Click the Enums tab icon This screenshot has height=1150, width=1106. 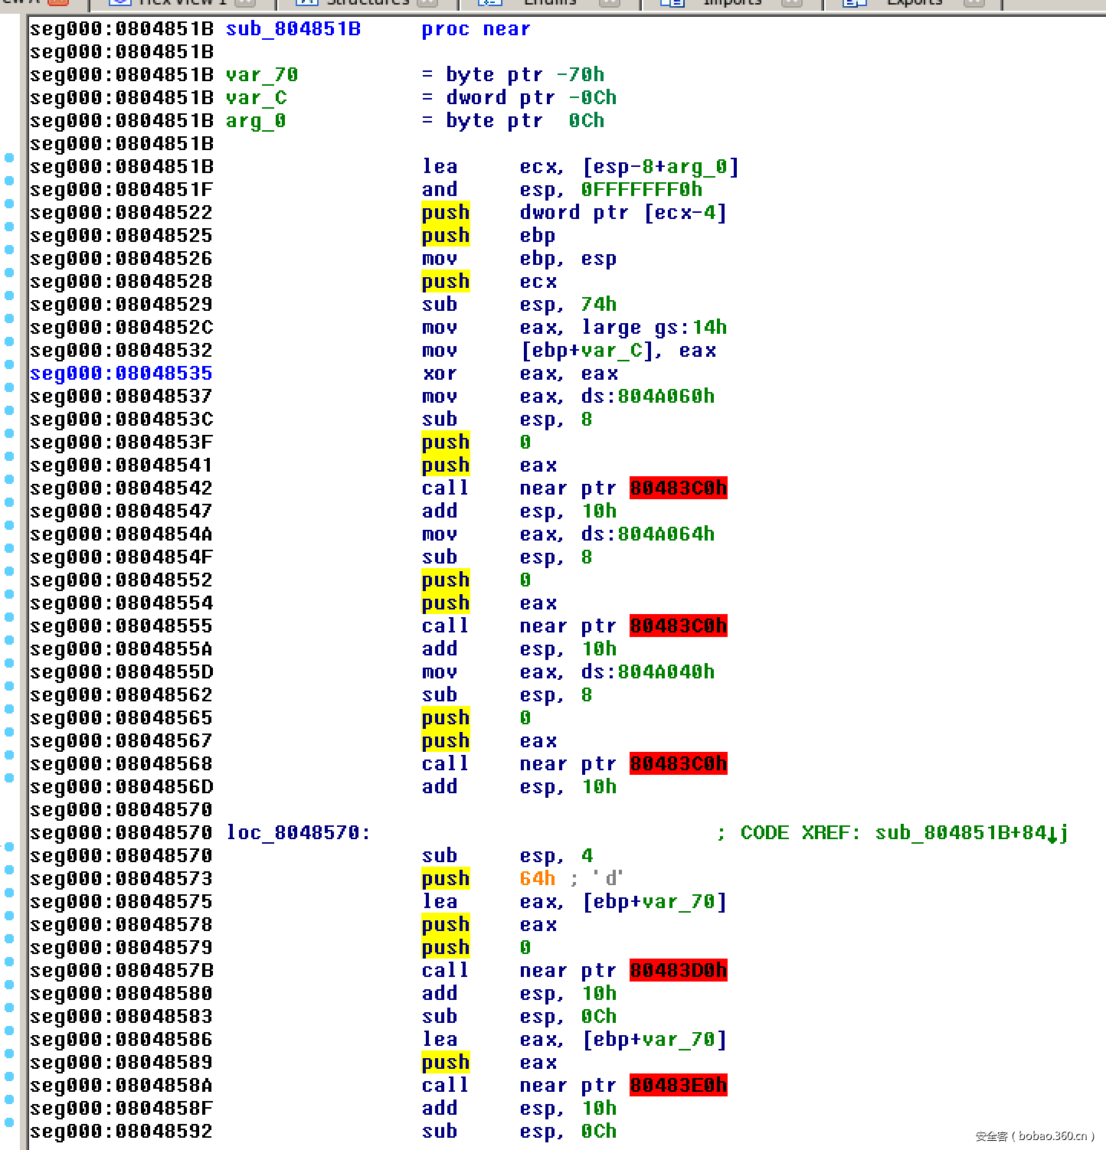[x=491, y=4]
